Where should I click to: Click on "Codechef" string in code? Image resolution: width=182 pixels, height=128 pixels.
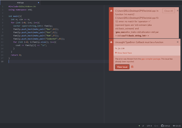point(51,39)
